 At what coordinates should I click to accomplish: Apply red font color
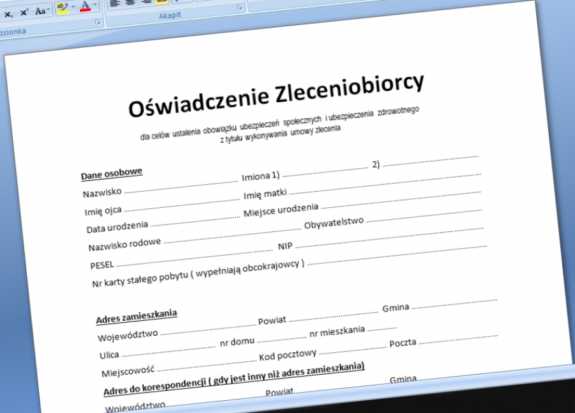[85, 6]
